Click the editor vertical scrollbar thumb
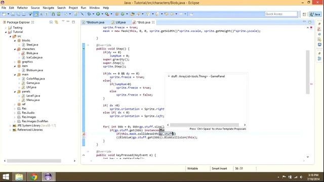 click(308, 72)
